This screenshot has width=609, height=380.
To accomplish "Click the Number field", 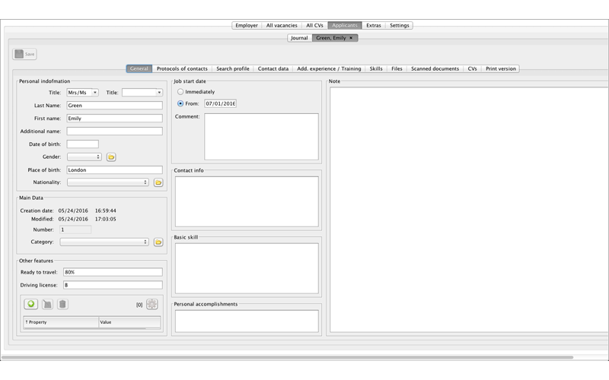I will point(75,230).
